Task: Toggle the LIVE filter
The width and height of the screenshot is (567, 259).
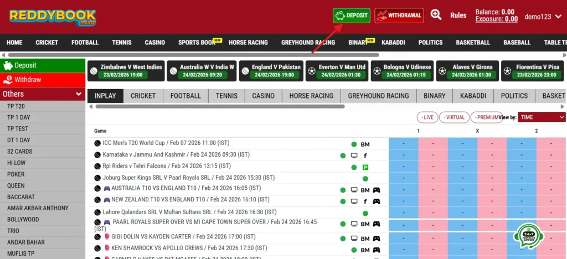Action: pos(428,117)
